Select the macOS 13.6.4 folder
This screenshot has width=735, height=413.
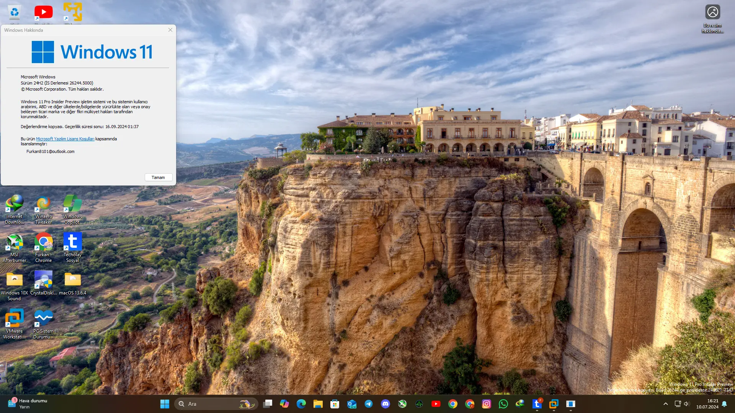(72, 283)
